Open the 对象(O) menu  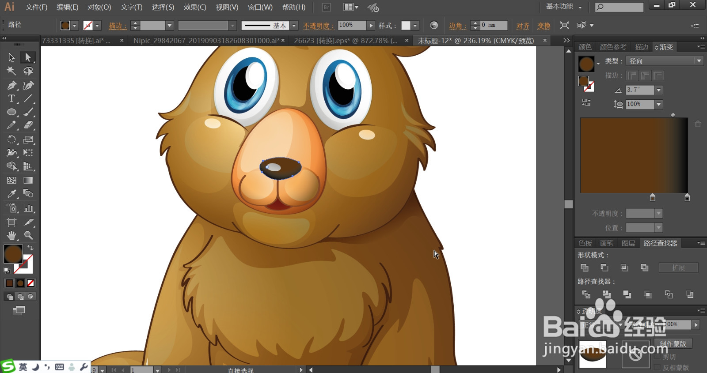[x=99, y=7]
